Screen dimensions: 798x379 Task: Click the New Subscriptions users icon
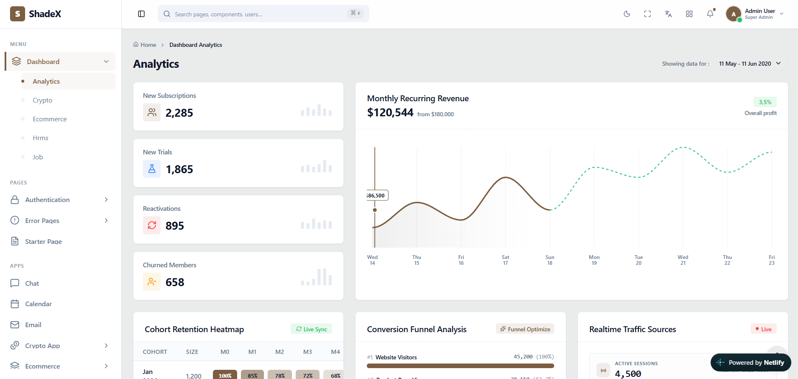coord(152,113)
